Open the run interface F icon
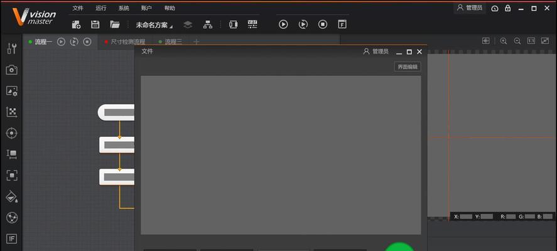This screenshot has width=557, height=251. tap(342, 24)
